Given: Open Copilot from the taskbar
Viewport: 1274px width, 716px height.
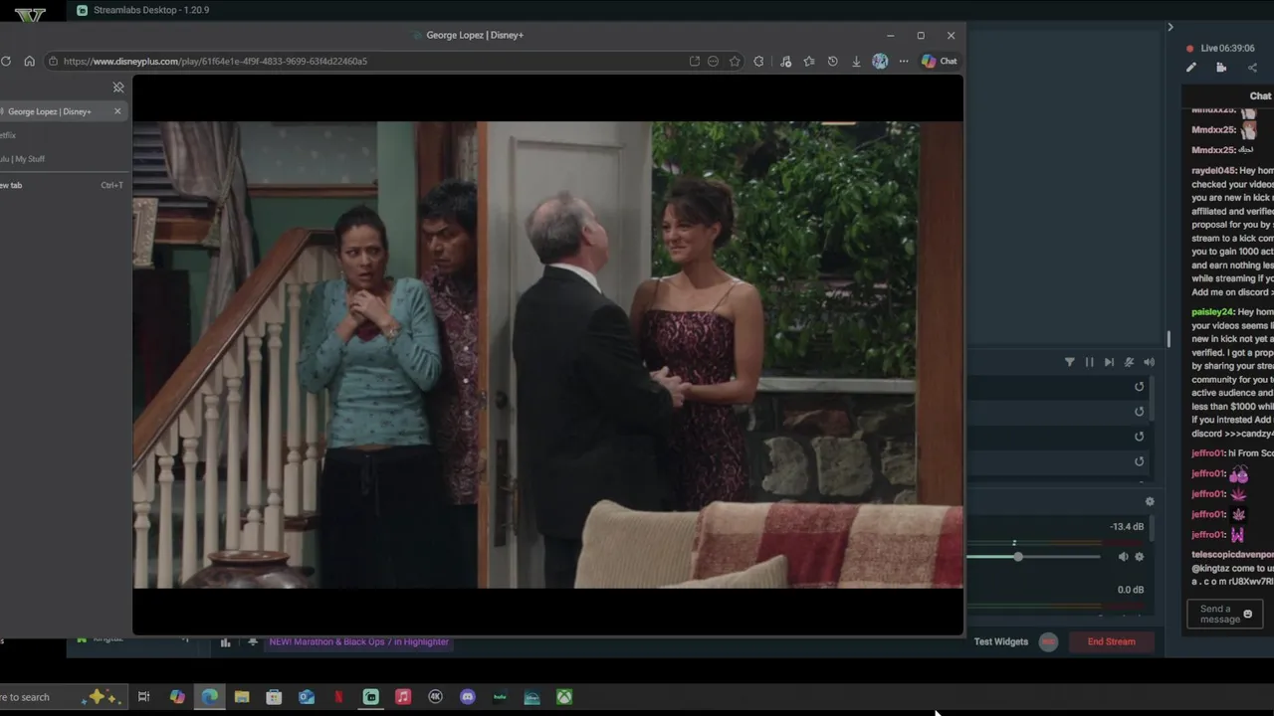Looking at the screenshot, I should (x=177, y=697).
